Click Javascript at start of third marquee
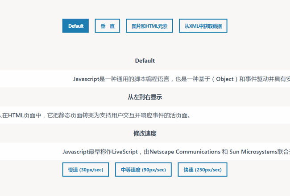 pos(75,152)
